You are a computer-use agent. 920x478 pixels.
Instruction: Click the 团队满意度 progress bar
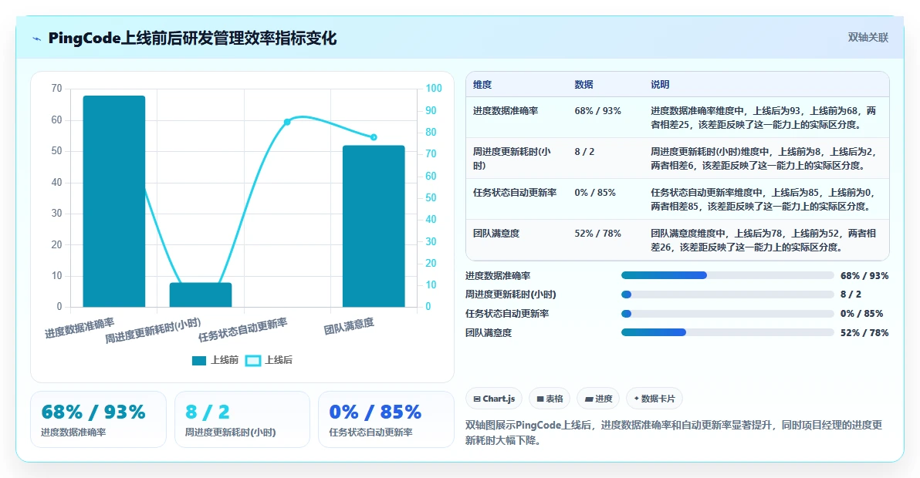click(x=728, y=333)
